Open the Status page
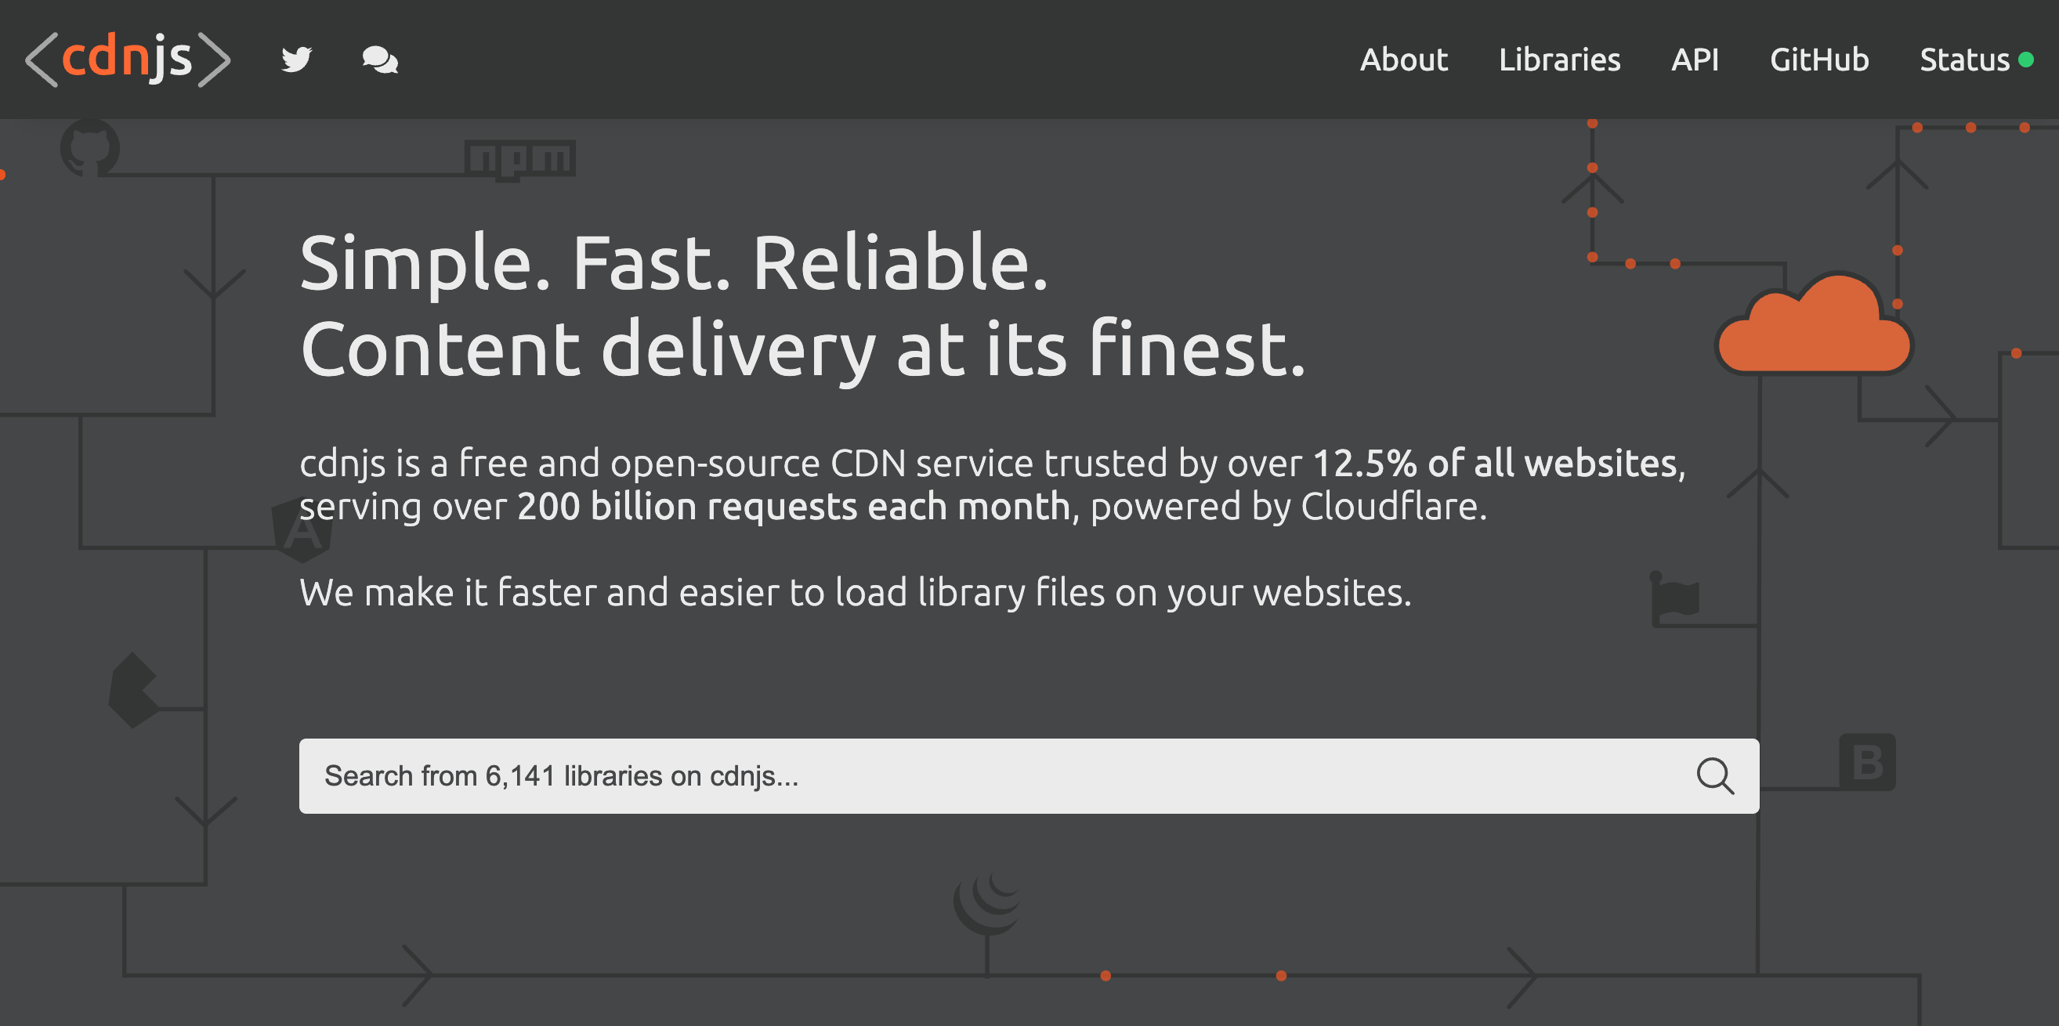Image resolution: width=2059 pixels, height=1026 pixels. click(x=1965, y=60)
